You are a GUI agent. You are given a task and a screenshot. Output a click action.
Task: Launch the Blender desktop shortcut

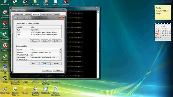pyautogui.click(x=46, y=3)
